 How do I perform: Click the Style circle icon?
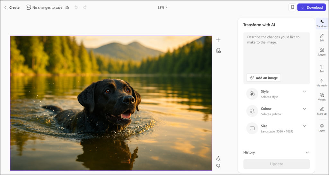tap(252, 94)
